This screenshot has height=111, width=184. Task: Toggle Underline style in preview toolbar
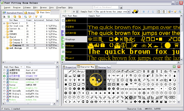point(152,12)
